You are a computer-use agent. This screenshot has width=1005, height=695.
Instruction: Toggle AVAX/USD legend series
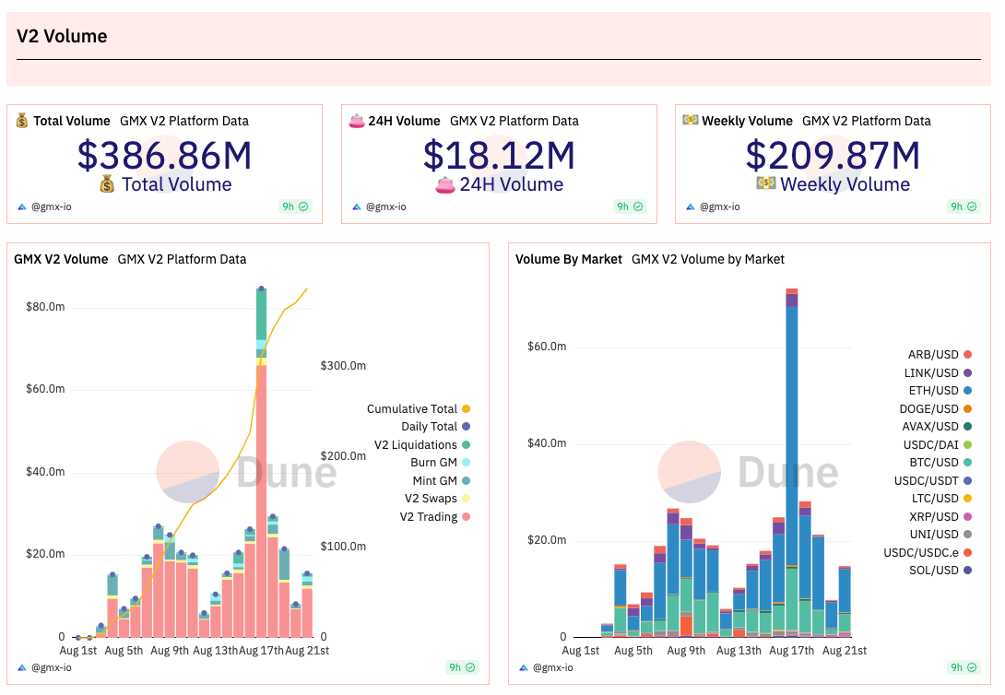pyautogui.click(x=937, y=426)
